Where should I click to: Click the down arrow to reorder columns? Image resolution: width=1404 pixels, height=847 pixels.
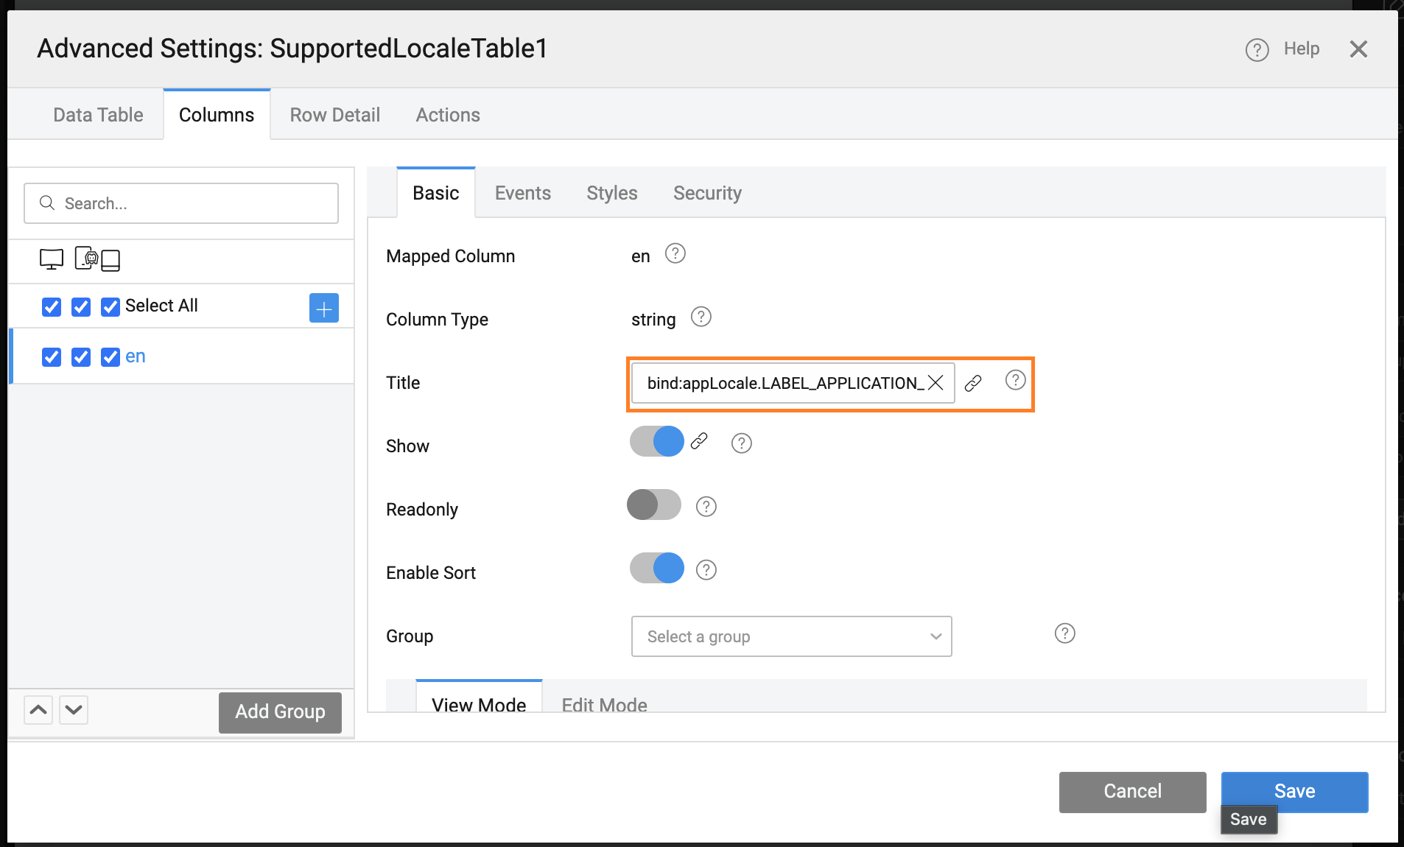(73, 709)
